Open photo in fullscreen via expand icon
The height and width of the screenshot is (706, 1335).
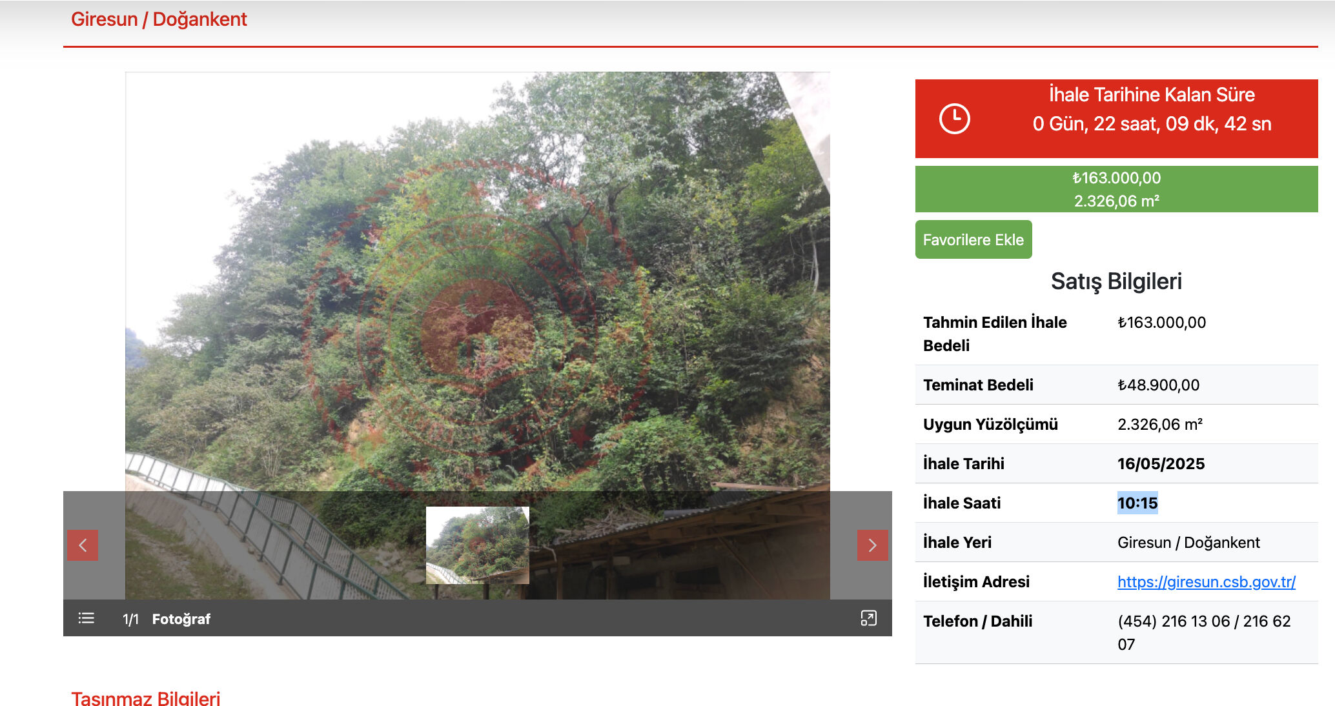coord(868,618)
